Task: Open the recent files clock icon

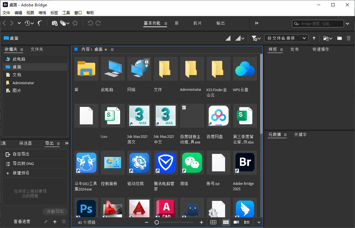Action: [x=29, y=23]
